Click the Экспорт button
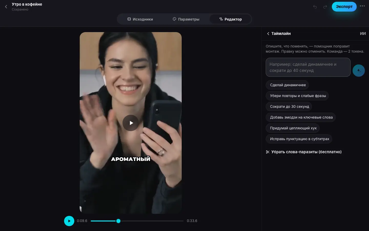369x231 pixels. [x=344, y=7]
